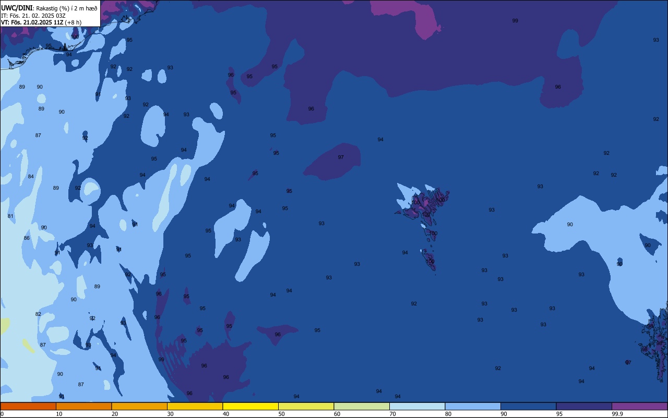Click the '84' humidity value on the map
Screen dimensions: 668x418
(x=31, y=177)
